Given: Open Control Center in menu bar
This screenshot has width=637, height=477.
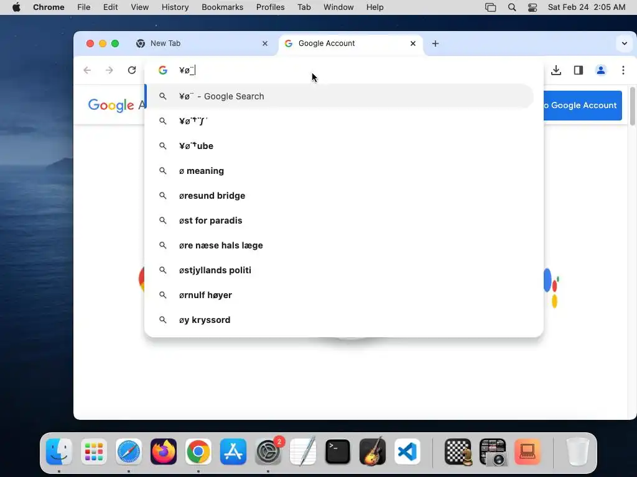Looking at the screenshot, I should (532, 7).
